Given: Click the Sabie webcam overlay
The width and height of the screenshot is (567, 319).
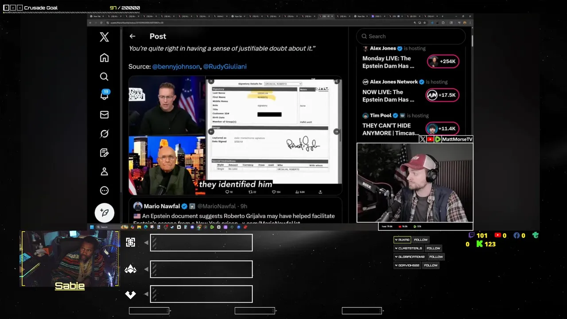Looking at the screenshot, I should click(70, 258).
